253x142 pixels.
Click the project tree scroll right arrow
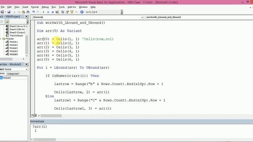pos(23,59)
